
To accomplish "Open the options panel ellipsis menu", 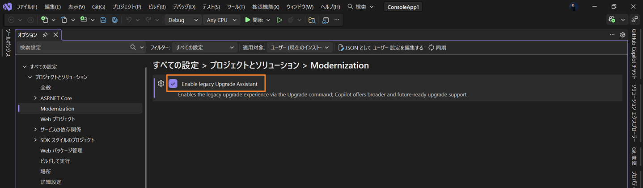I will tap(612, 35).
